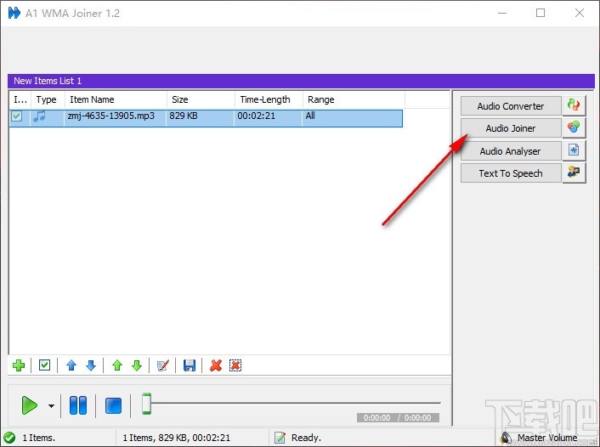Image resolution: width=600 pixels, height=447 pixels.
Task: Click the green plus Add items icon
Action: click(19, 365)
